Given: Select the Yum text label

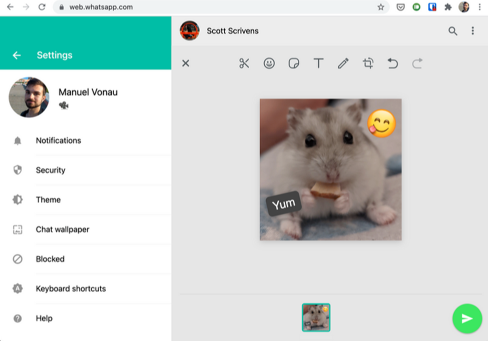Looking at the screenshot, I should (x=283, y=204).
